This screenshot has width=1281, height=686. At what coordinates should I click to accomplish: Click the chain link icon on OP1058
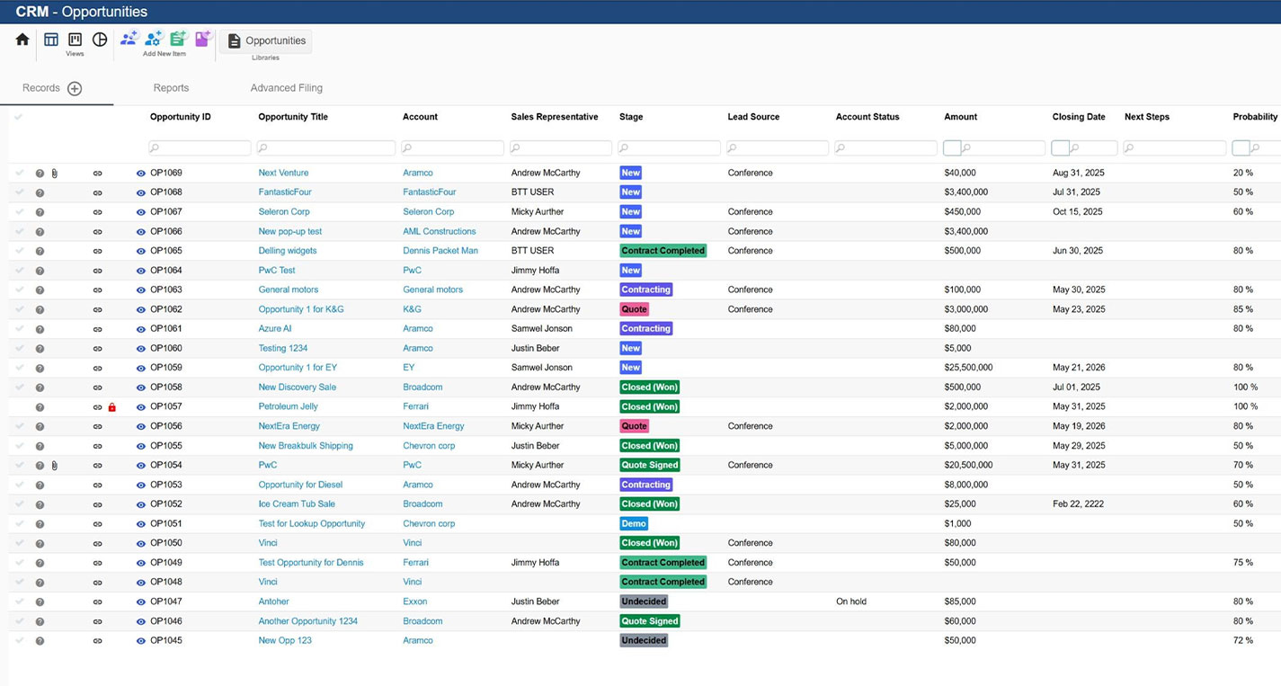point(97,388)
